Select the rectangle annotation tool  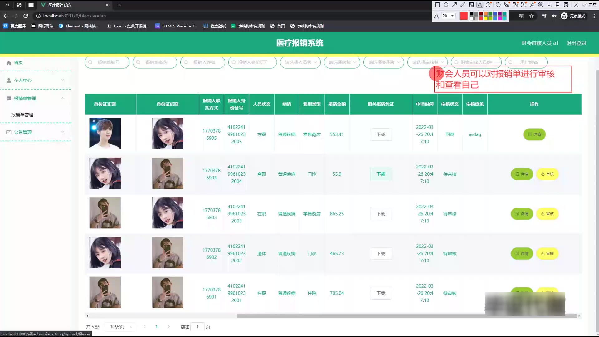[x=437, y=5]
